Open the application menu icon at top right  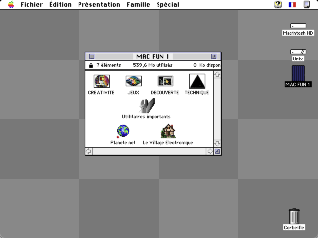point(307,4)
